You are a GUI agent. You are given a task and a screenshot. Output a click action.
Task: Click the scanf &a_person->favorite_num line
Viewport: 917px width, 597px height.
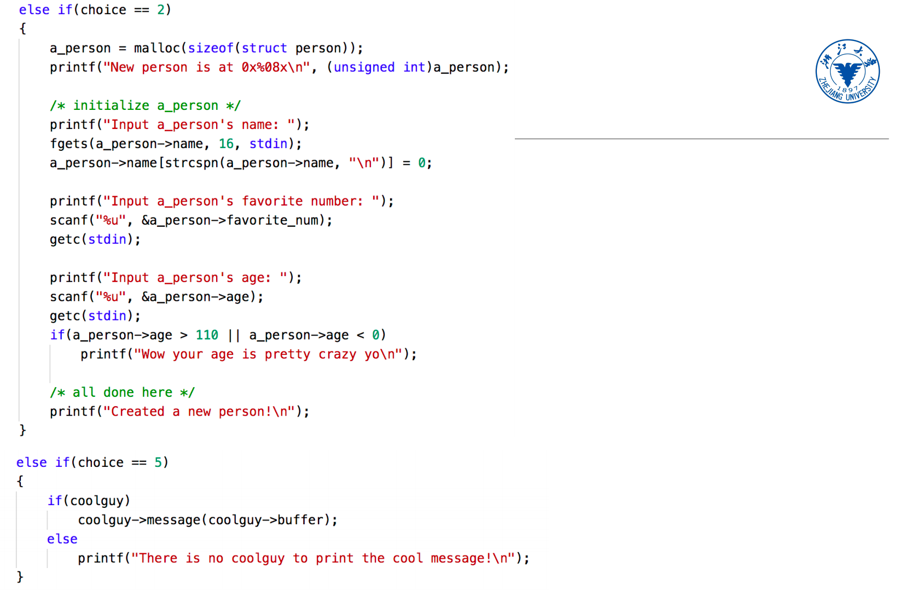[191, 220]
